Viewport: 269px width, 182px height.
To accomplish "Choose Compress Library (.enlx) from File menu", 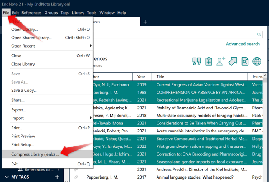I will (x=35, y=154).
